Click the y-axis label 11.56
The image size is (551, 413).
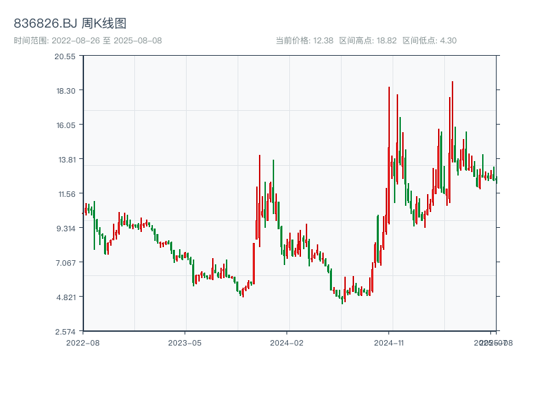67,194
